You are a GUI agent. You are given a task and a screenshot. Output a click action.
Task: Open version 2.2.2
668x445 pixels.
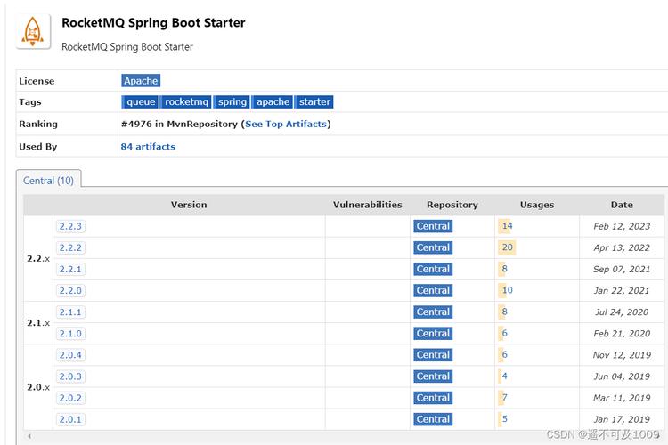tap(70, 247)
